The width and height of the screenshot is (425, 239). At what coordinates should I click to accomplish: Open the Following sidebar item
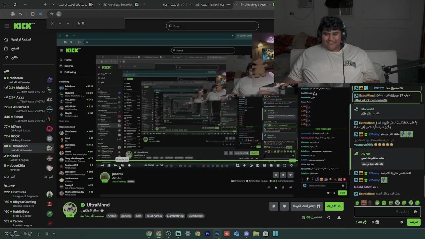click(x=11, y=57)
